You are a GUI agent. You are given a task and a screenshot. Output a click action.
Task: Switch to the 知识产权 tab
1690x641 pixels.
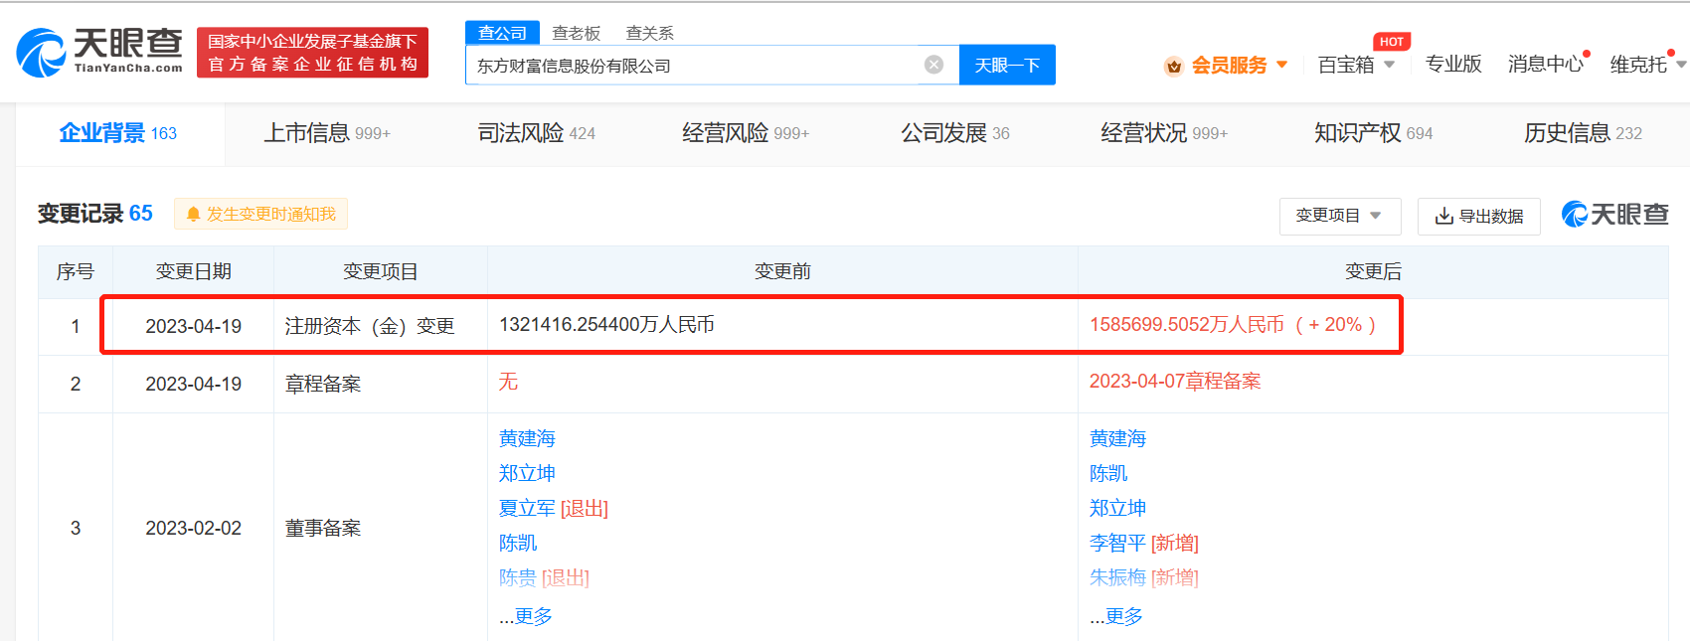pyautogui.click(x=1374, y=133)
